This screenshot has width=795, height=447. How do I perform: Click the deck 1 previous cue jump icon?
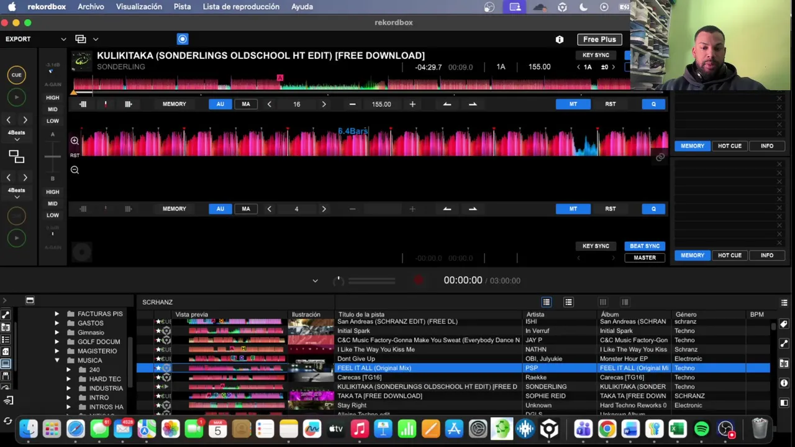(x=83, y=104)
